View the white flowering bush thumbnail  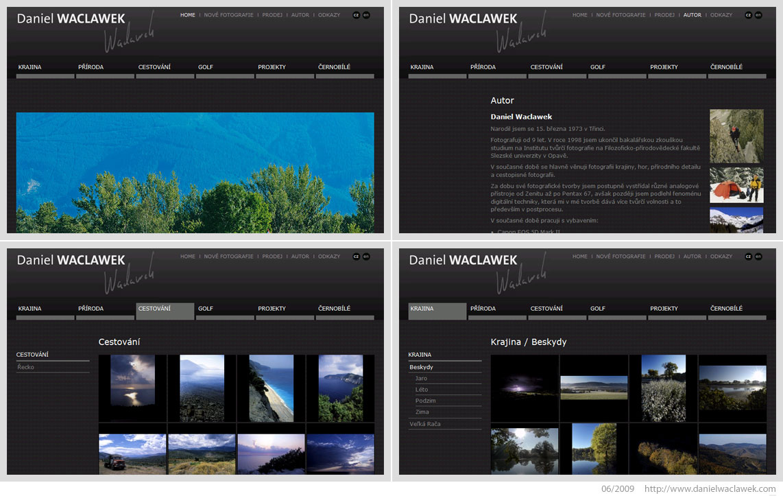[x=663, y=388]
